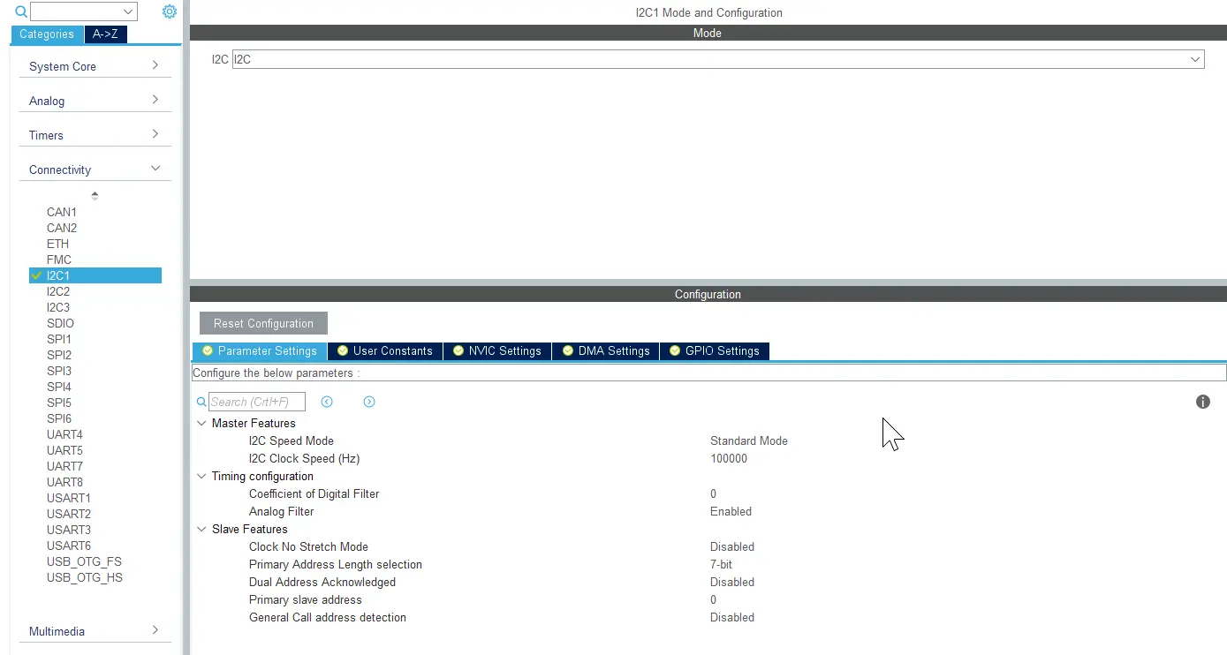Select USART1 in the Connectivity list
Viewport: 1227px width, 655px height.
69,498
